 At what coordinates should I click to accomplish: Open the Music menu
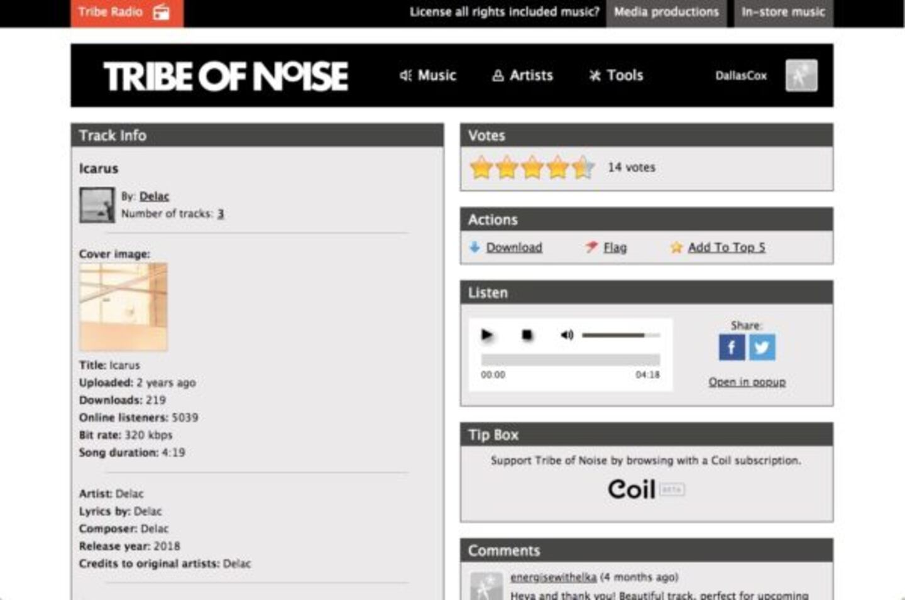(x=428, y=75)
